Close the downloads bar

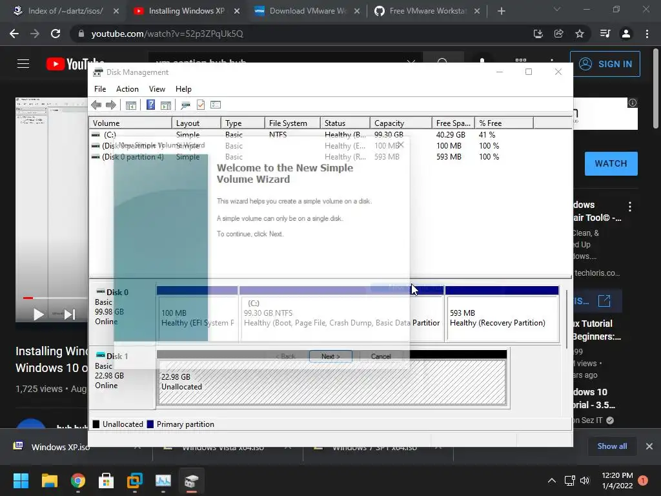(649, 446)
